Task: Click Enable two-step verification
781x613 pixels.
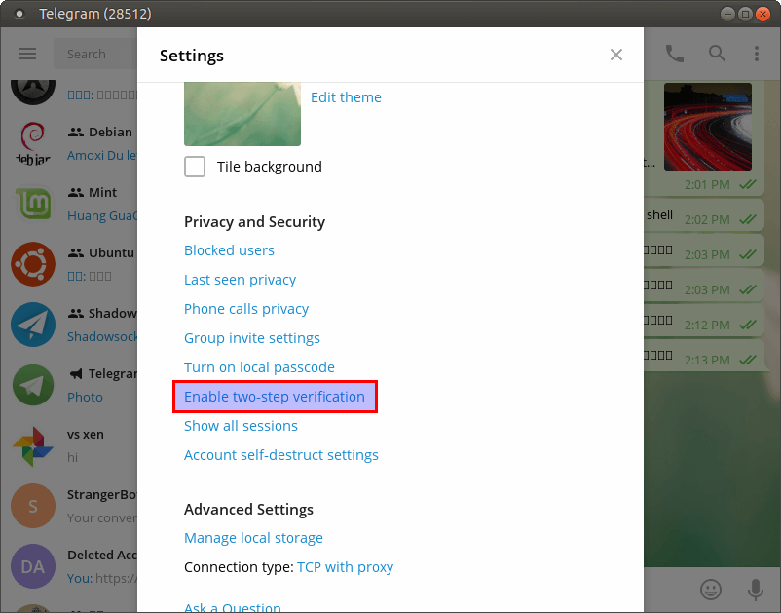Action: pos(275,397)
